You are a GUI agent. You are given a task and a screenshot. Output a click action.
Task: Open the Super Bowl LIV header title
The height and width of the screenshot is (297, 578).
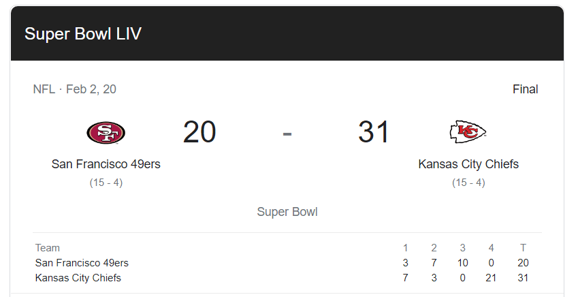[x=83, y=34]
